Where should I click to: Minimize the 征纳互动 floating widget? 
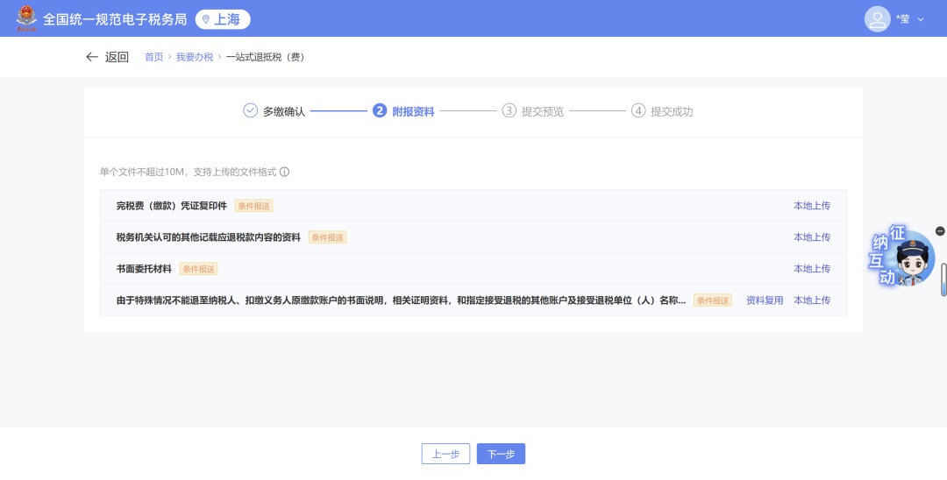tap(940, 231)
